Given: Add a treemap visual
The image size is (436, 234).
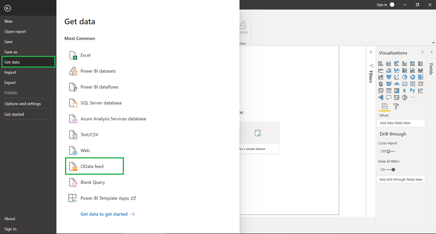Looking at the screenshot, I should (420, 77).
